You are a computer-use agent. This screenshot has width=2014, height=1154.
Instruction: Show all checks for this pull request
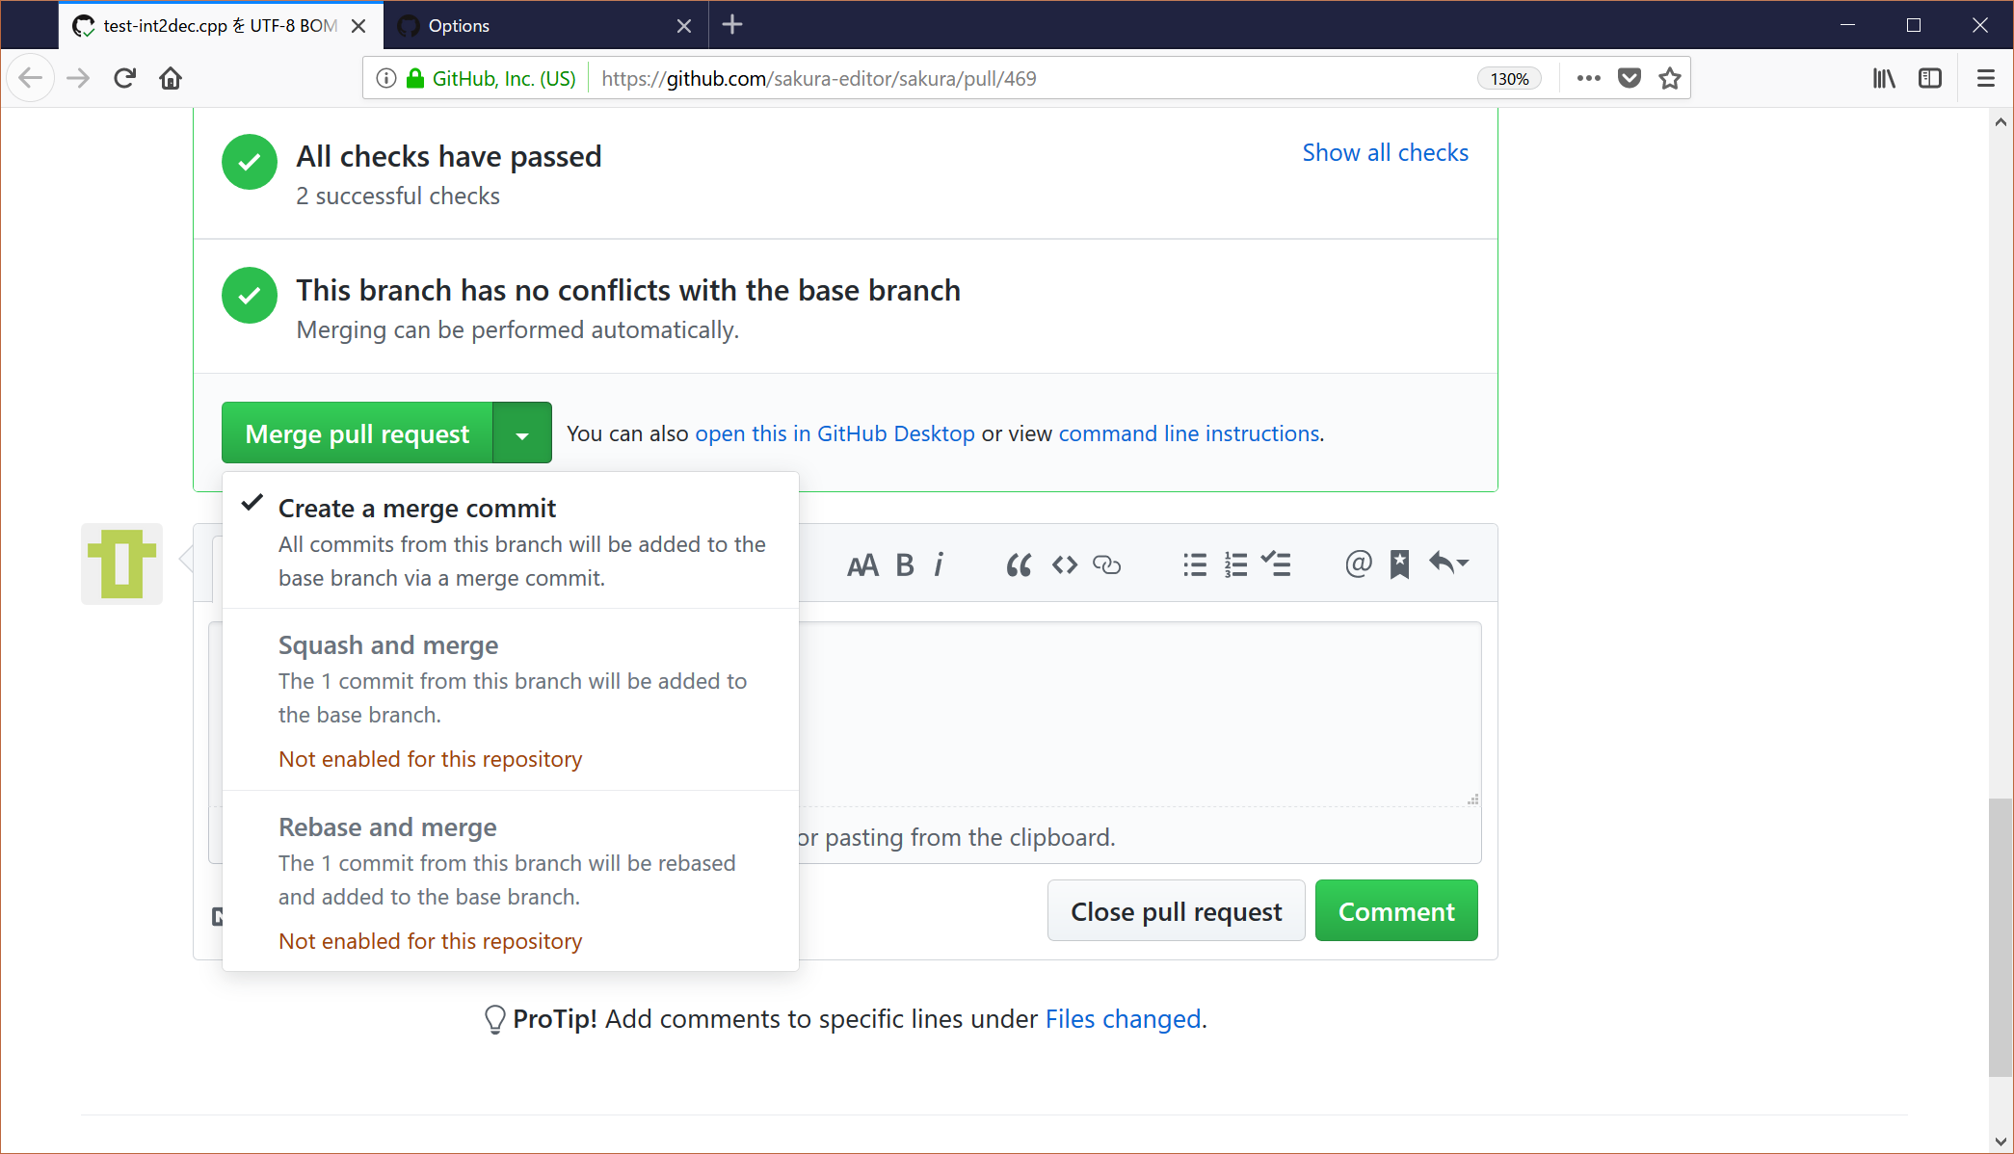tap(1385, 152)
